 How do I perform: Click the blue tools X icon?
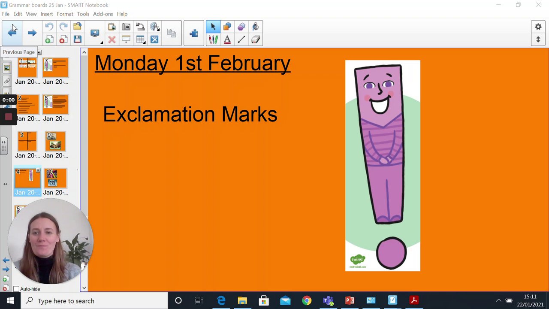(x=154, y=39)
